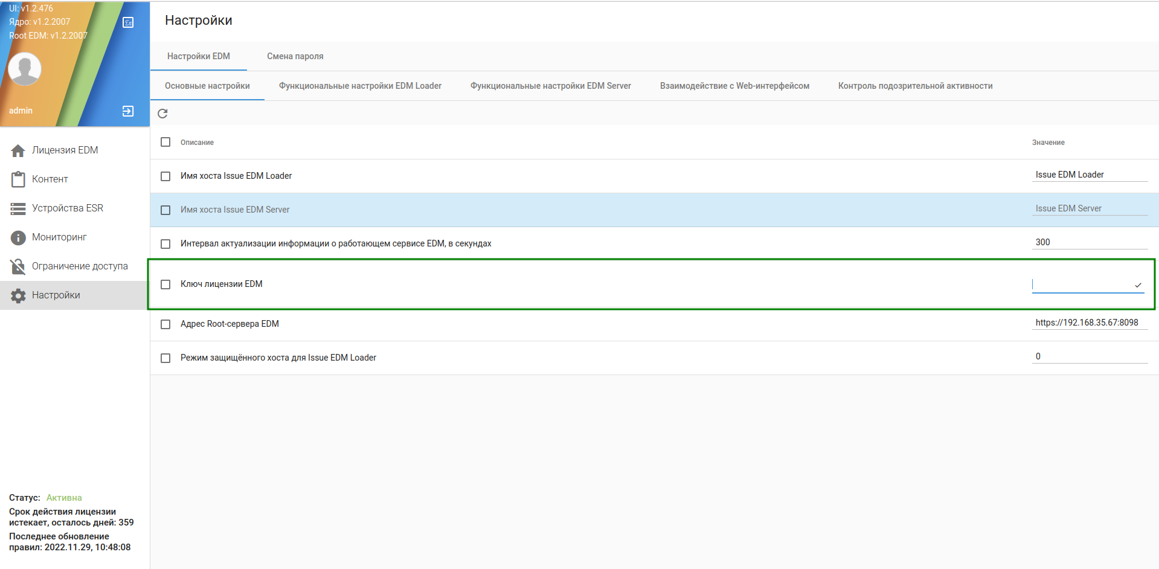This screenshot has width=1159, height=569.
Task: Edit the Issue EDM Server host name field
Action: (1090, 208)
